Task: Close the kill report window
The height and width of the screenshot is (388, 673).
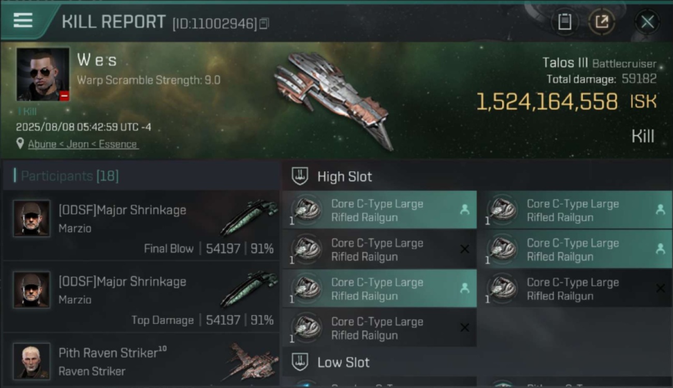Action: (x=647, y=22)
